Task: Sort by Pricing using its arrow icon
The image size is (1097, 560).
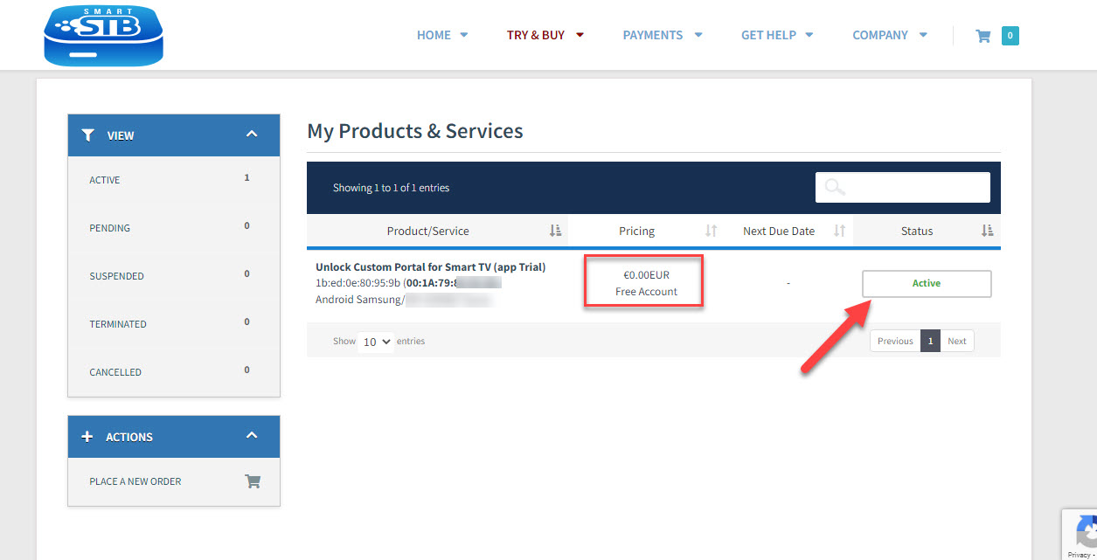Action: coord(711,231)
